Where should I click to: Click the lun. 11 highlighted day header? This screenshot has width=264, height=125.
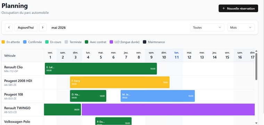click(x=176, y=55)
